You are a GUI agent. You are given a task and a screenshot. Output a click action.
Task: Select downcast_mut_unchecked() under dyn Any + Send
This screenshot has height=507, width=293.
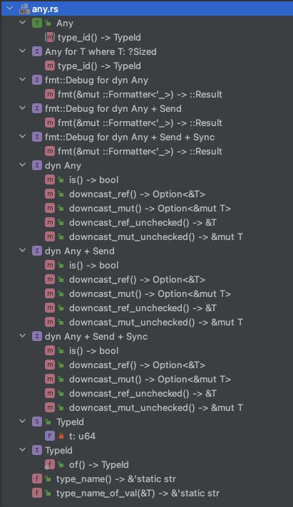(x=155, y=322)
